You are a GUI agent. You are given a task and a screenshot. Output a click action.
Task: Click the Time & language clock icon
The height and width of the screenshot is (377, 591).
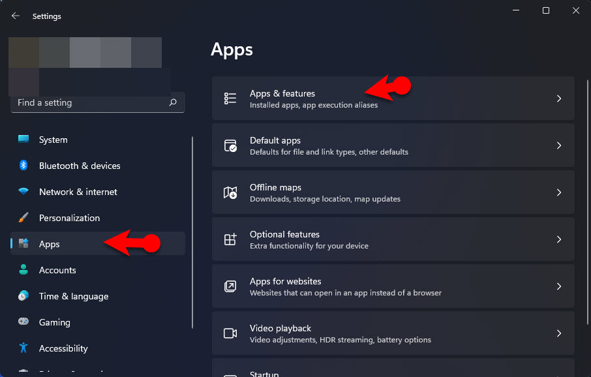coord(23,295)
